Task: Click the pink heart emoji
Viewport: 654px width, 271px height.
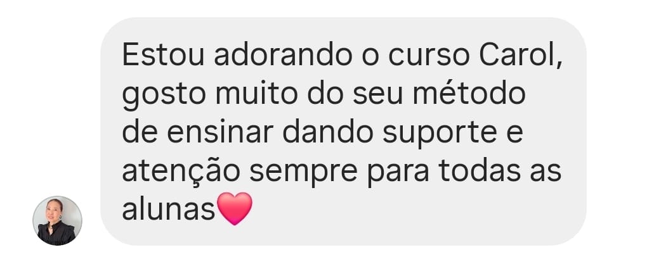Action: (x=235, y=208)
